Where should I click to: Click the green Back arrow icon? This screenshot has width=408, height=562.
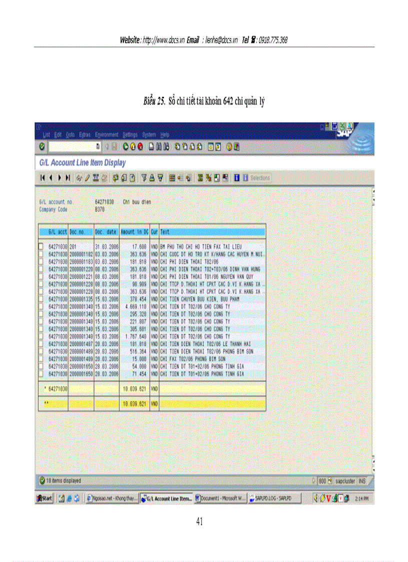[124, 146]
